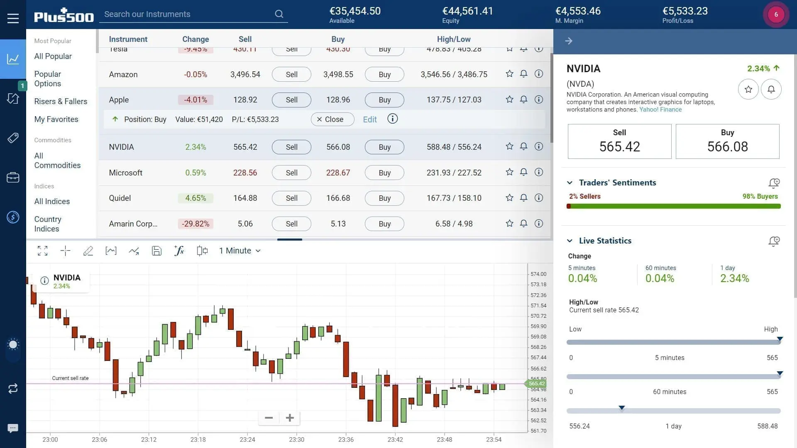Click the search magnifier icon
The image size is (797, 448).
279,14
